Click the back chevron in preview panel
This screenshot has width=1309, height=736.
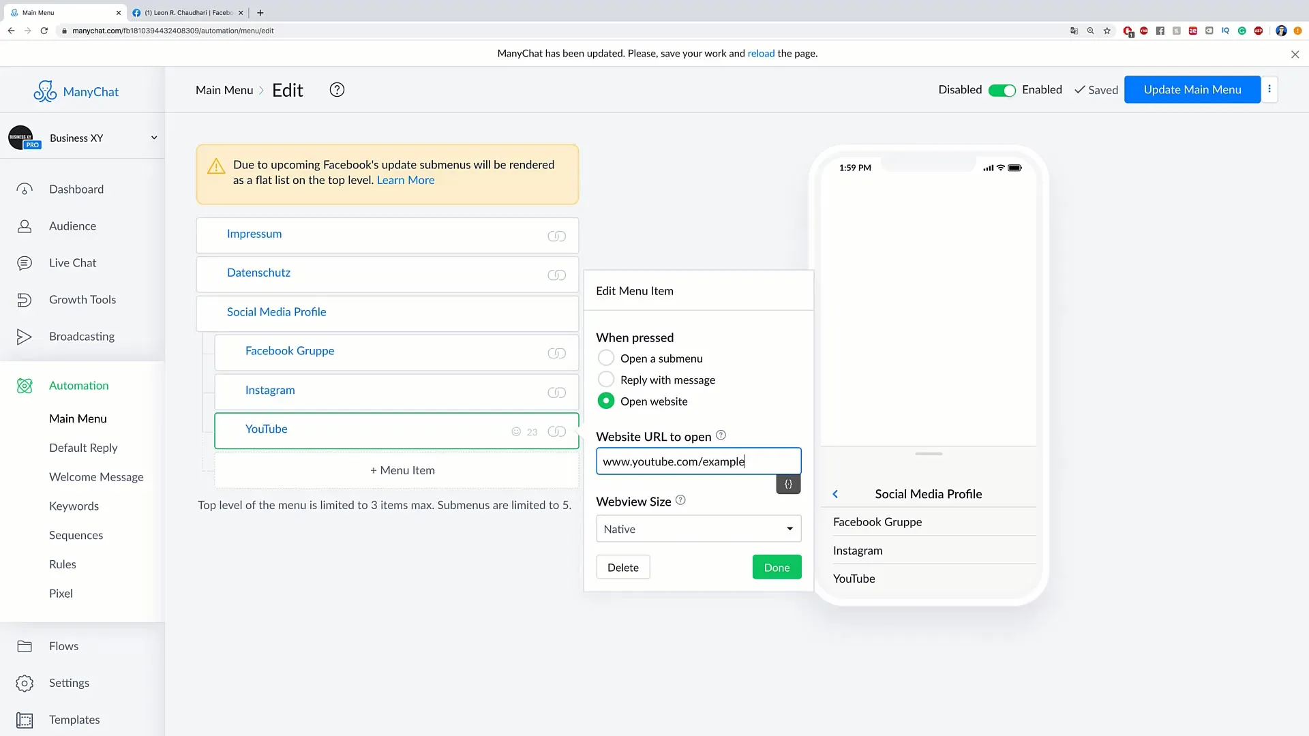pos(835,493)
